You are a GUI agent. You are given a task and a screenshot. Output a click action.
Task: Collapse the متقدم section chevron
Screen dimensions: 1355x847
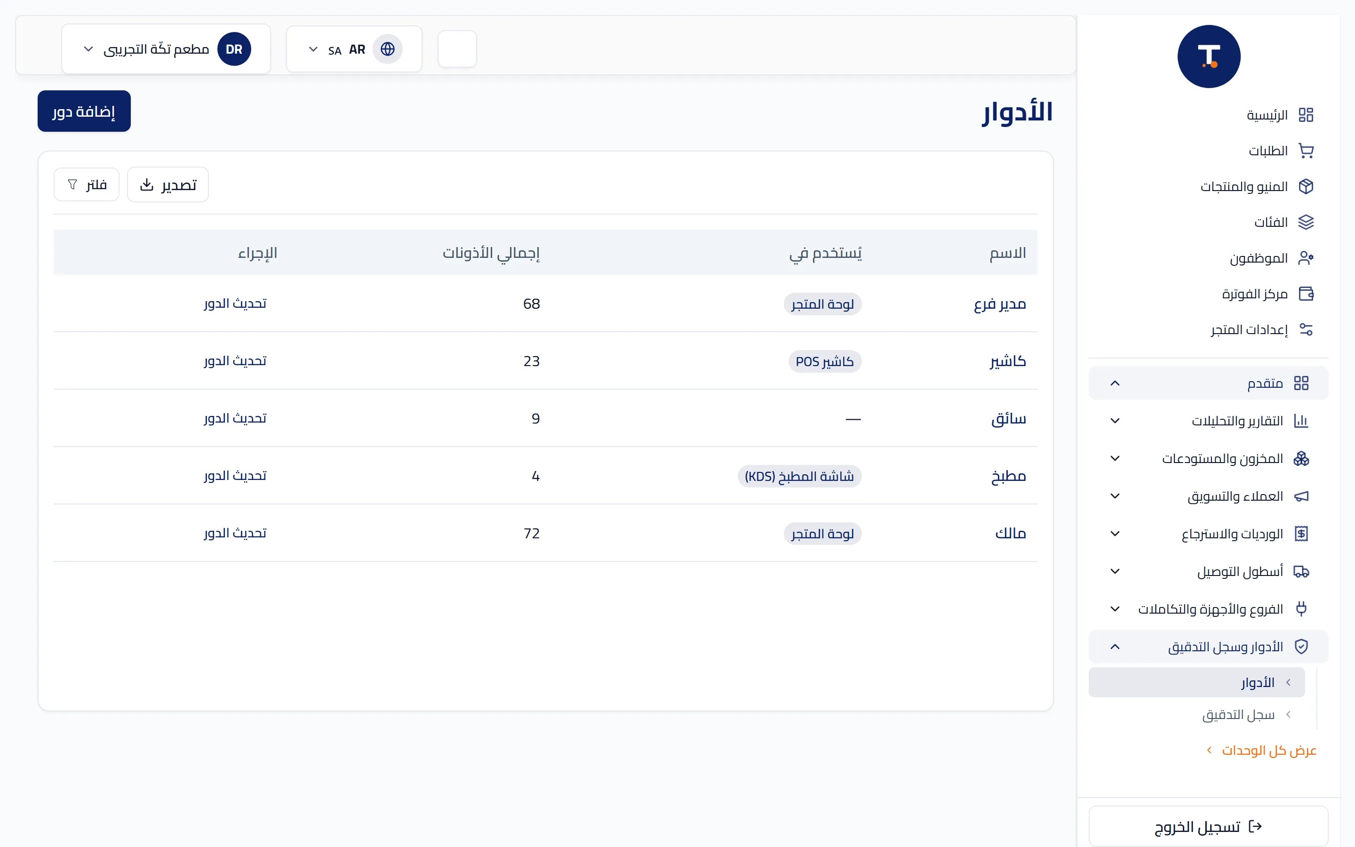[x=1115, y=383]
